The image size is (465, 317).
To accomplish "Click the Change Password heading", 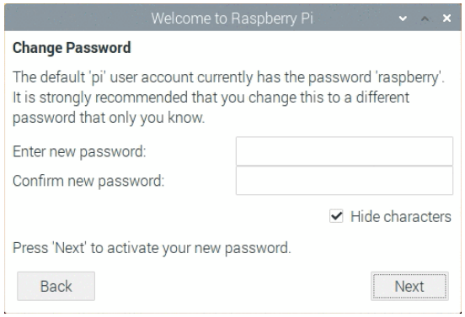I will (72, 48).
